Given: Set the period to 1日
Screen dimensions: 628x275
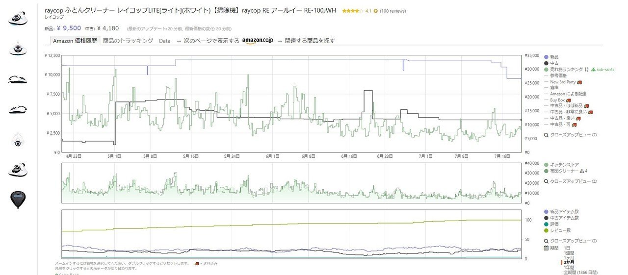Looking at the screenshot, I should [x=567, y=248].
